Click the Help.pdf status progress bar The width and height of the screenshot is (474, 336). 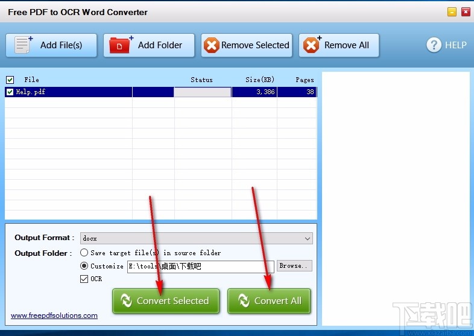click(203, 92)
